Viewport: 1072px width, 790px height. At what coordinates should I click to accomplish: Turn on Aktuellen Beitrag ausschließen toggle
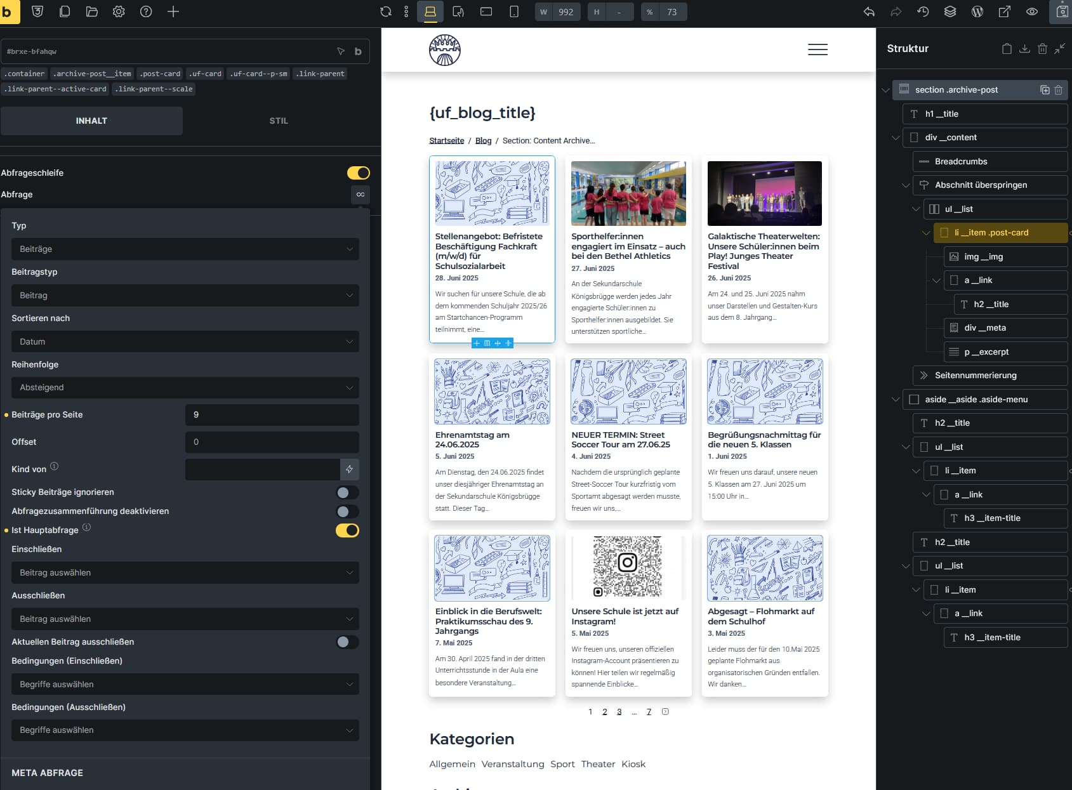(347, 642)
